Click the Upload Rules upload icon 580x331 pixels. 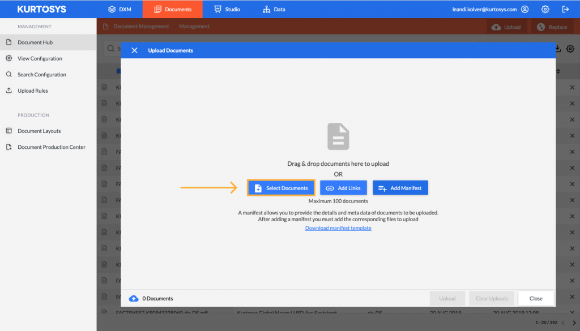point(9,91)
